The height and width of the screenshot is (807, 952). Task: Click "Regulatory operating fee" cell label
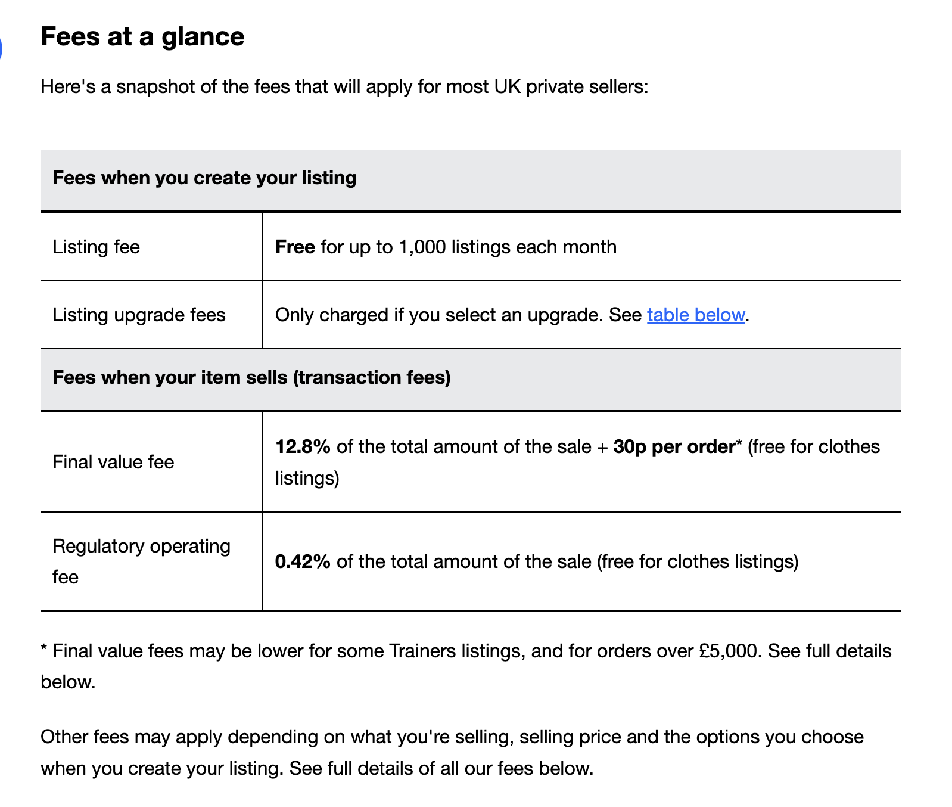(x=141, y=561)
